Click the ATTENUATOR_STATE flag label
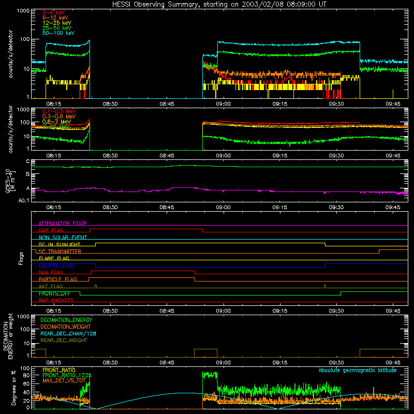Screen dimensions: 414x414 (63, 224)
